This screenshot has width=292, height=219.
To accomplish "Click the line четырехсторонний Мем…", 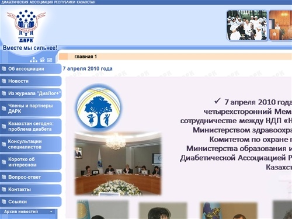I will pyautogui.click(x=248, y=112).
